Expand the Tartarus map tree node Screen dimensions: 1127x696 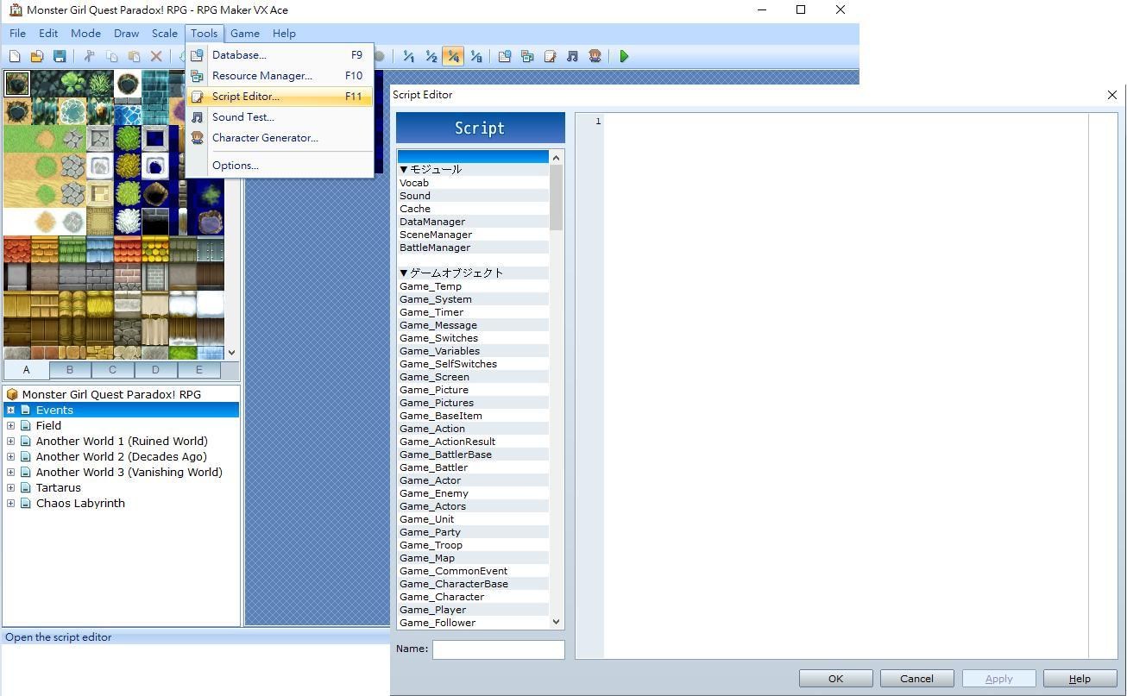10,488
